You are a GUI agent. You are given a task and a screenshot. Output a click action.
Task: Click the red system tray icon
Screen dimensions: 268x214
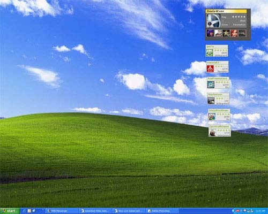click(x=237, y=211)
